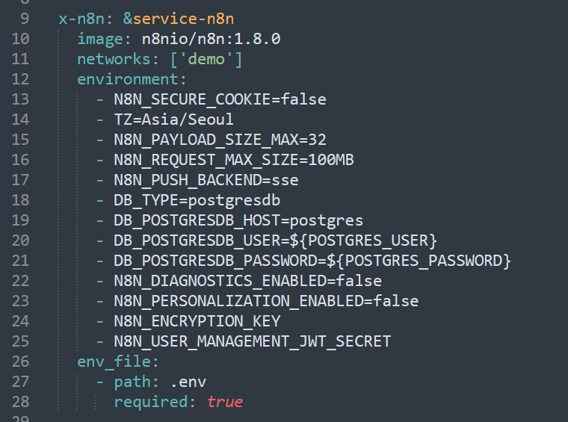The width and height of the screenshot is (568, 422).
Task: Click the N8N_USER_MANAGEMENT_JWT_SECRET entry
Action: (252, 341)
